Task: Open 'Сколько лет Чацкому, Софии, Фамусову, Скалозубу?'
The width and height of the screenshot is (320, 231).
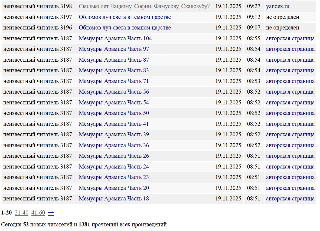Action: point(144,6)
